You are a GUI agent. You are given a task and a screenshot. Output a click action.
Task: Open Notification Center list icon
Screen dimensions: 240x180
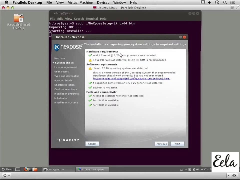tap(233, 2)
